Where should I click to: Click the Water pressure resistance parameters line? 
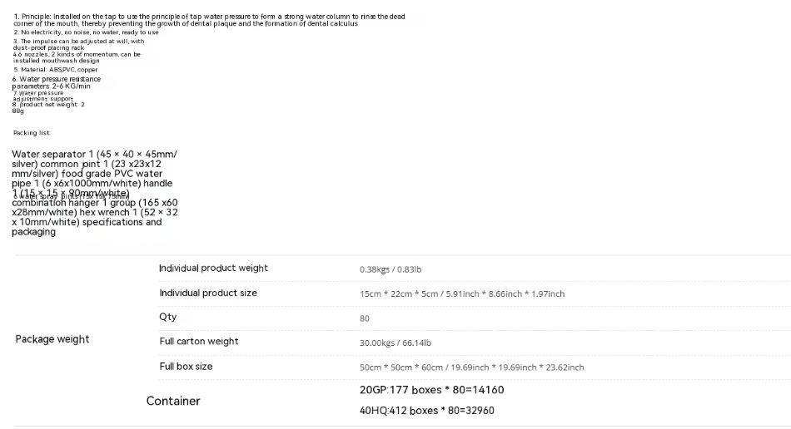point(57,82)
